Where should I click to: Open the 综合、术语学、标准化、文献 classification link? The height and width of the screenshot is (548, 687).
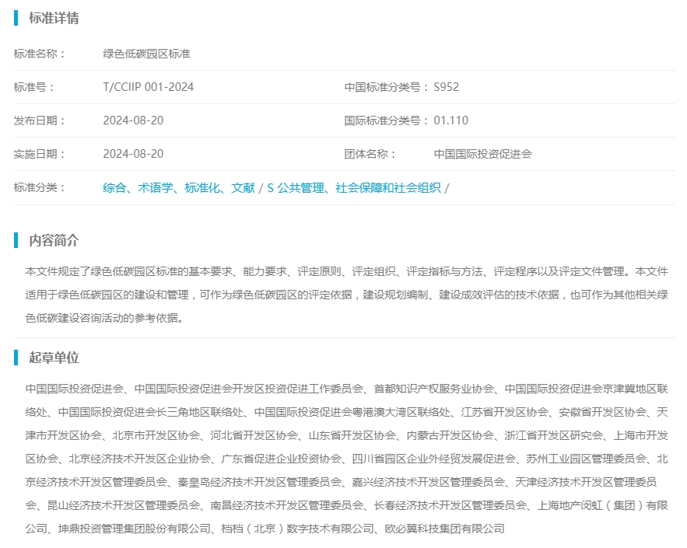179,187
